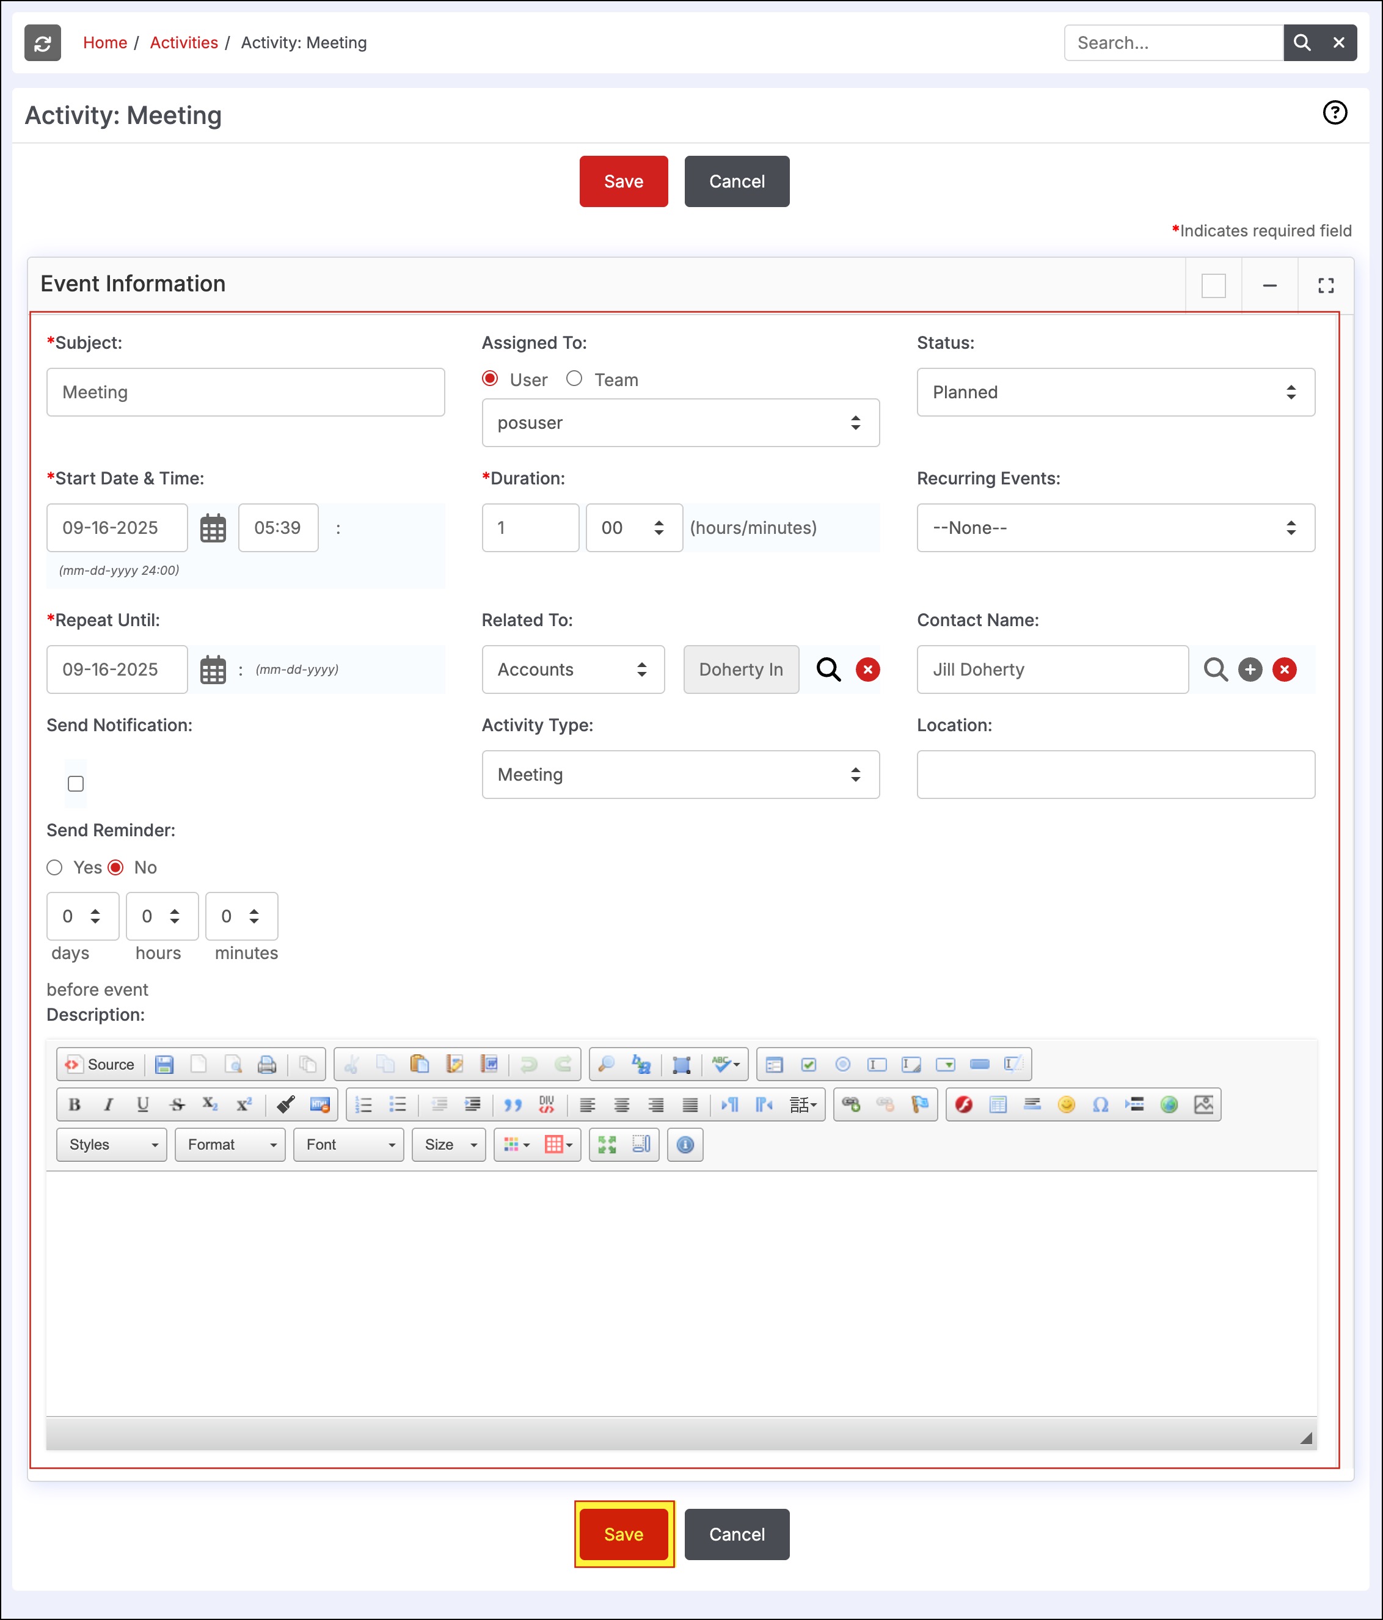Check the Send Notification checkbox
Viewport: 1383px width, 1620px height.
tap(76, 783)
